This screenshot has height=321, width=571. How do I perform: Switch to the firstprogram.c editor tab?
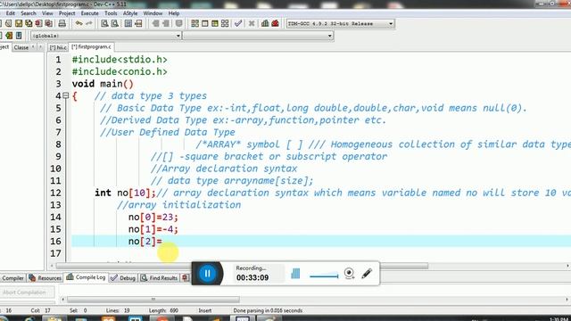click(91, 47)
